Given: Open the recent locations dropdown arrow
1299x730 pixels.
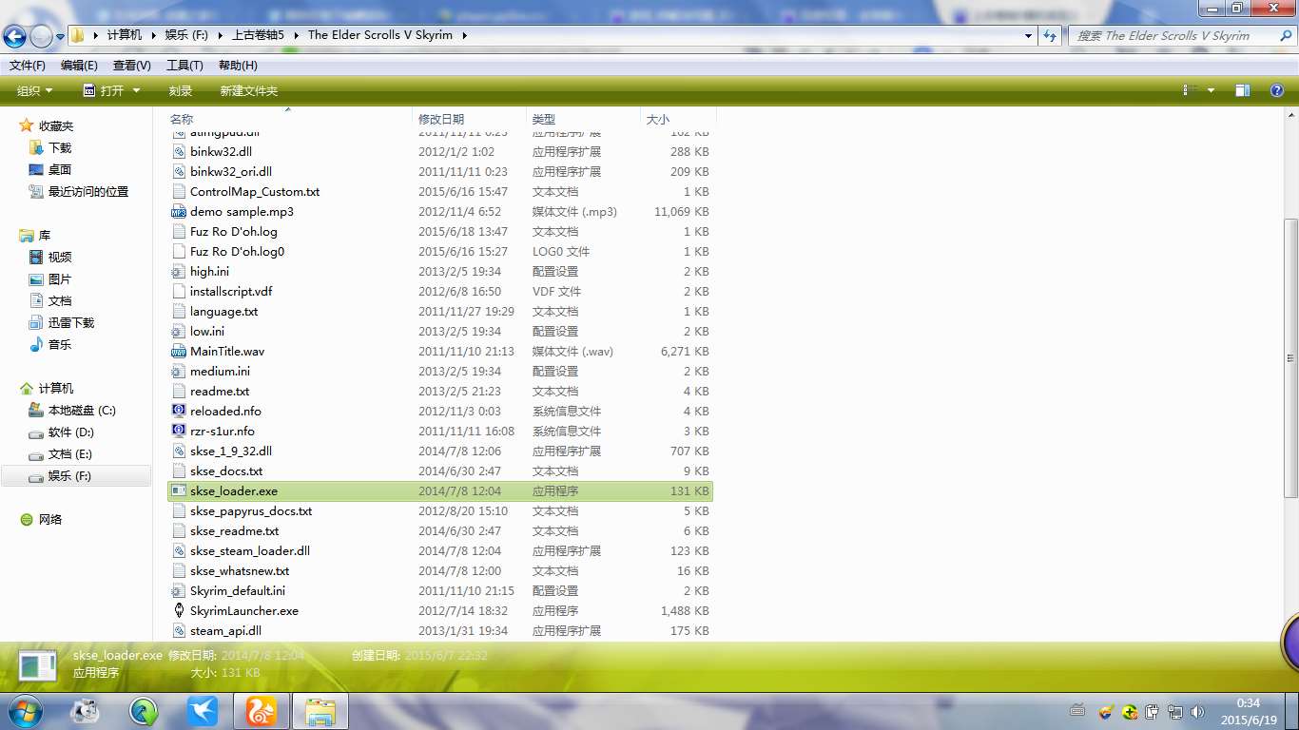Looking at the screenshot, I should 61,36.
